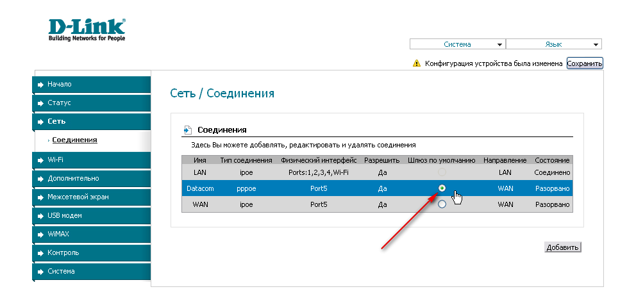Collapse the Сеть menu section

click(x=91, y=122)
